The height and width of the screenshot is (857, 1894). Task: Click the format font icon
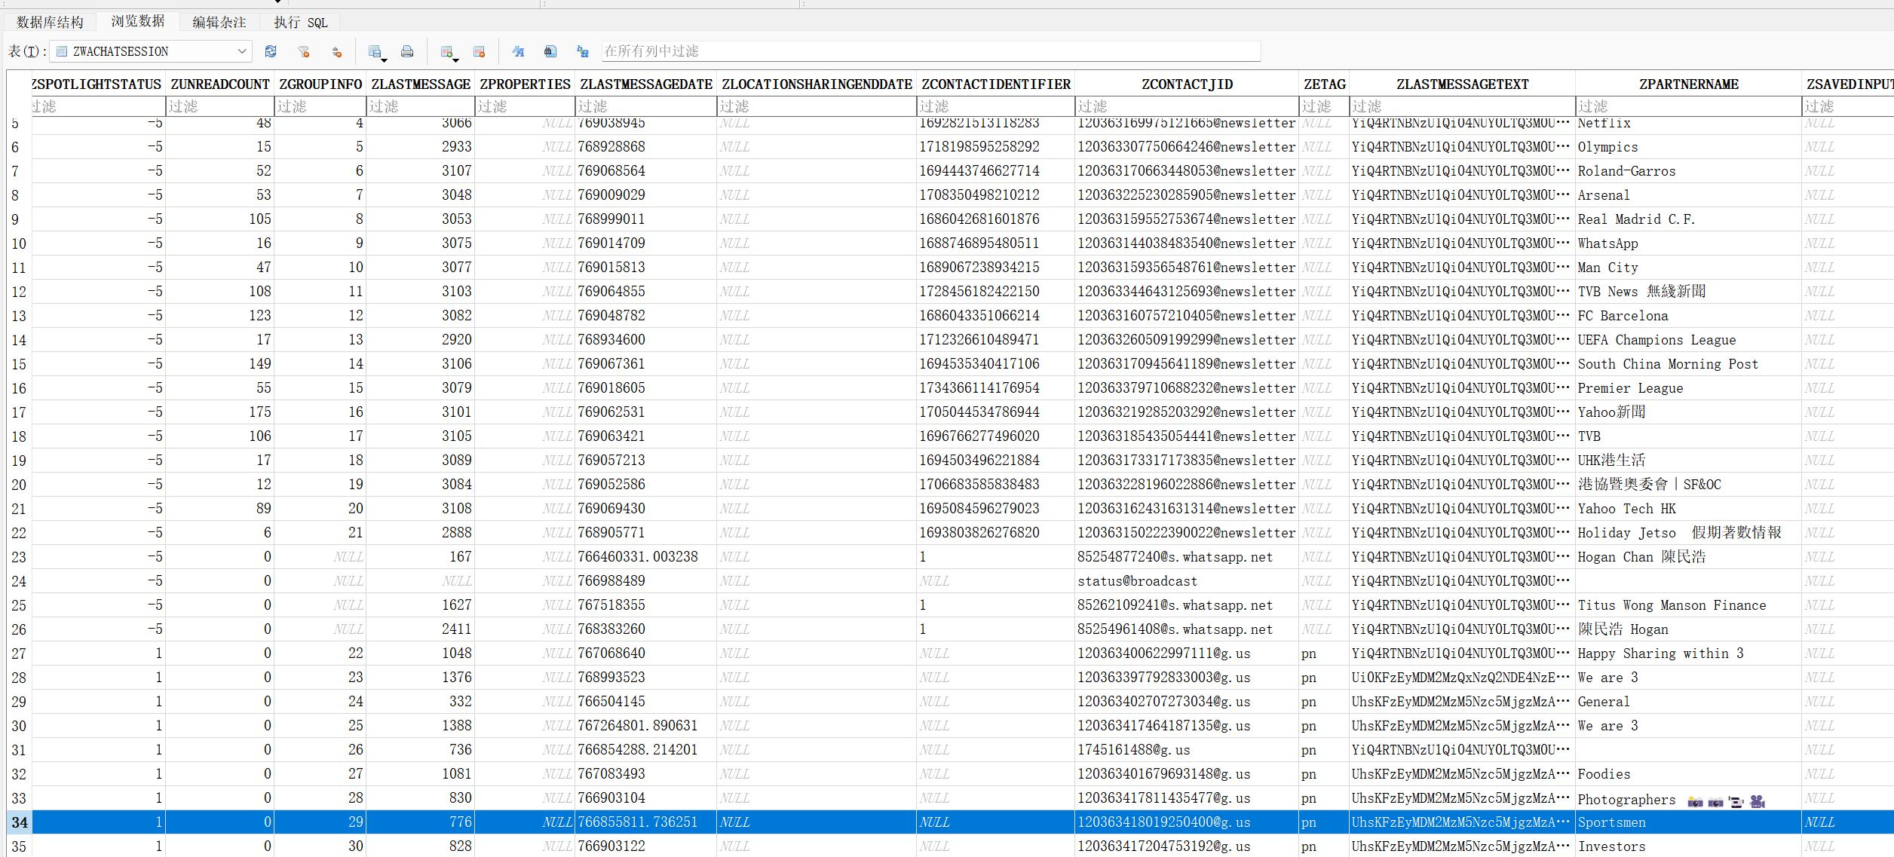(518, 51)
